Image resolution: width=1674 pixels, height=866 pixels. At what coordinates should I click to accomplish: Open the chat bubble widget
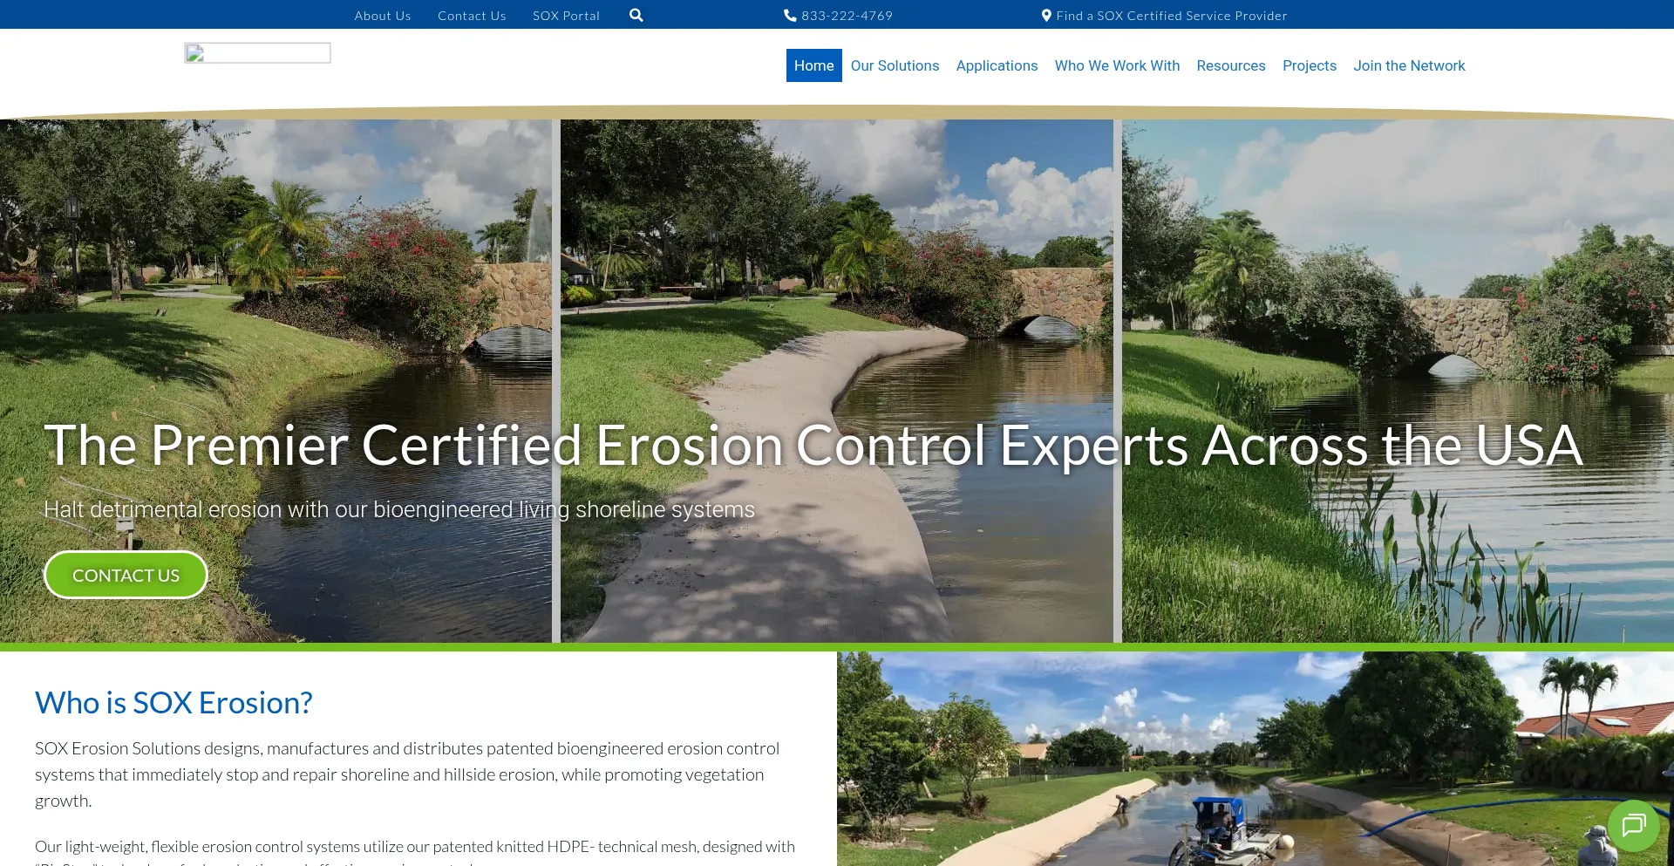[x=1633, y=825]
